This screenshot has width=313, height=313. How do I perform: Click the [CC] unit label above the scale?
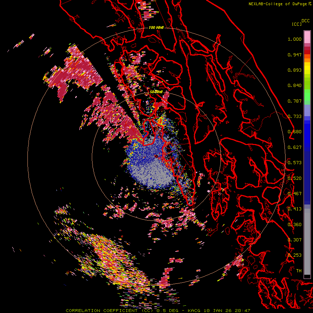point(297,24)
